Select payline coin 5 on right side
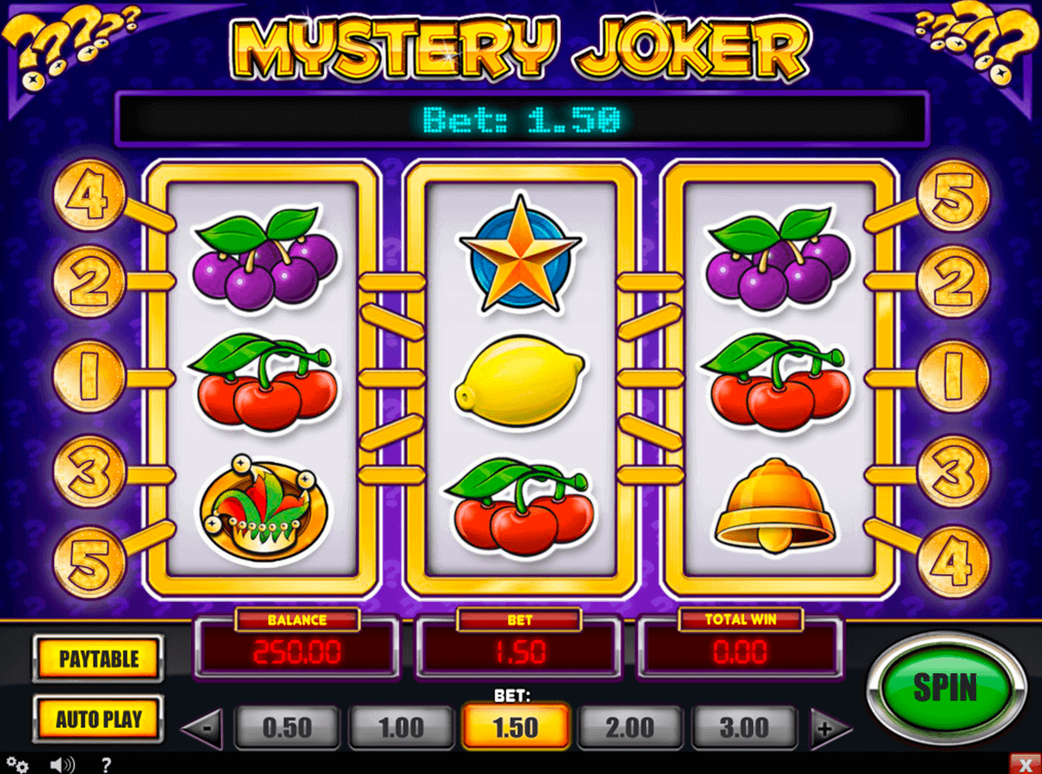This screenshot has width=1042, height=774. (x=953, y=201)
